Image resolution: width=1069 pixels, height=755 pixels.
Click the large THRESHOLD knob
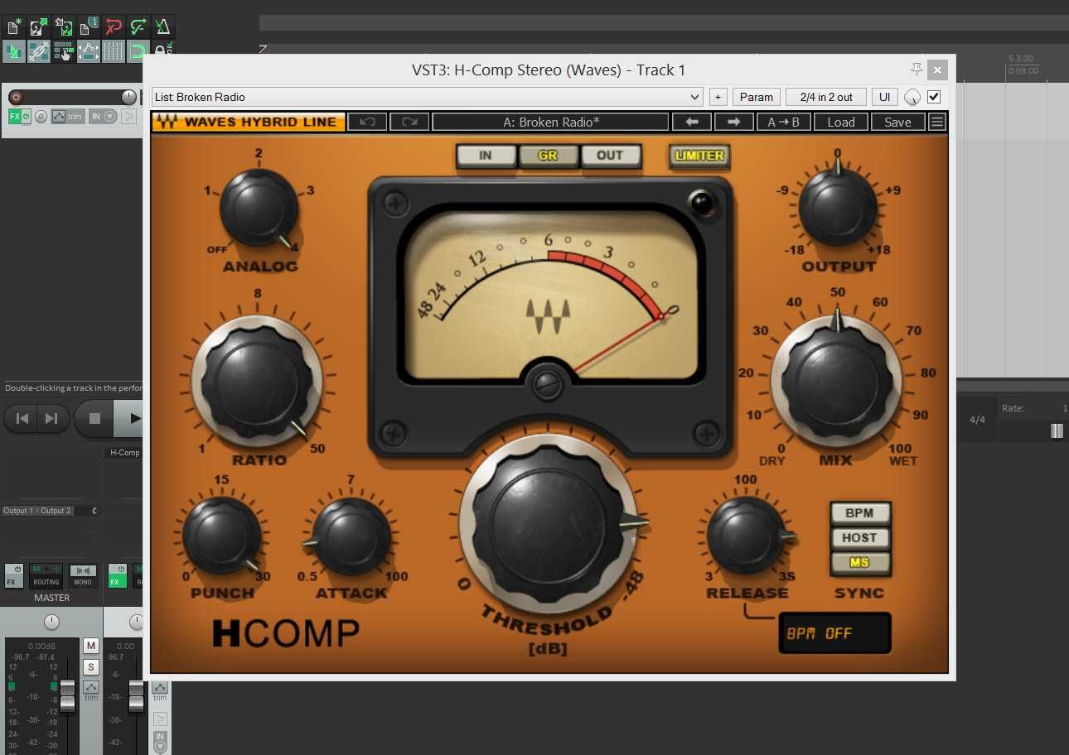(x=548, y=526)
